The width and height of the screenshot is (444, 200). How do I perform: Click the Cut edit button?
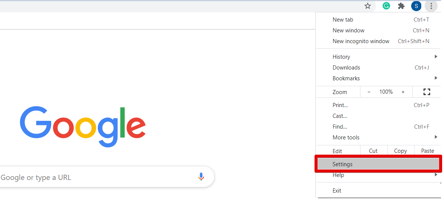click(373, 151)
